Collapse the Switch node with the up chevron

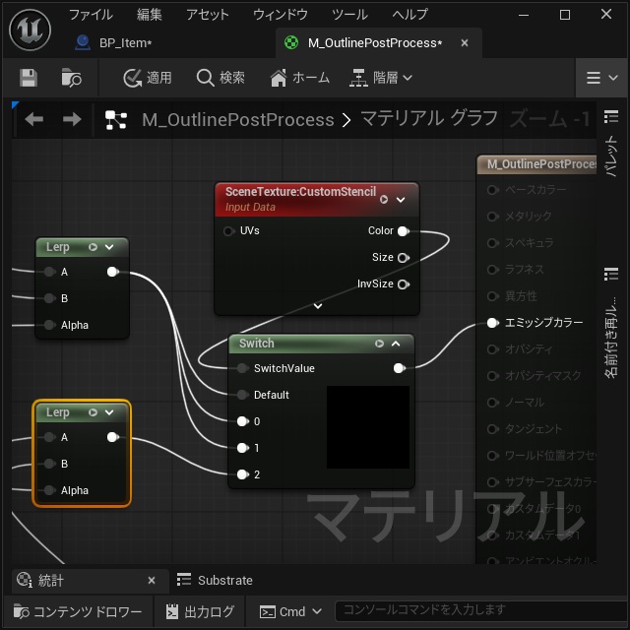396,344
